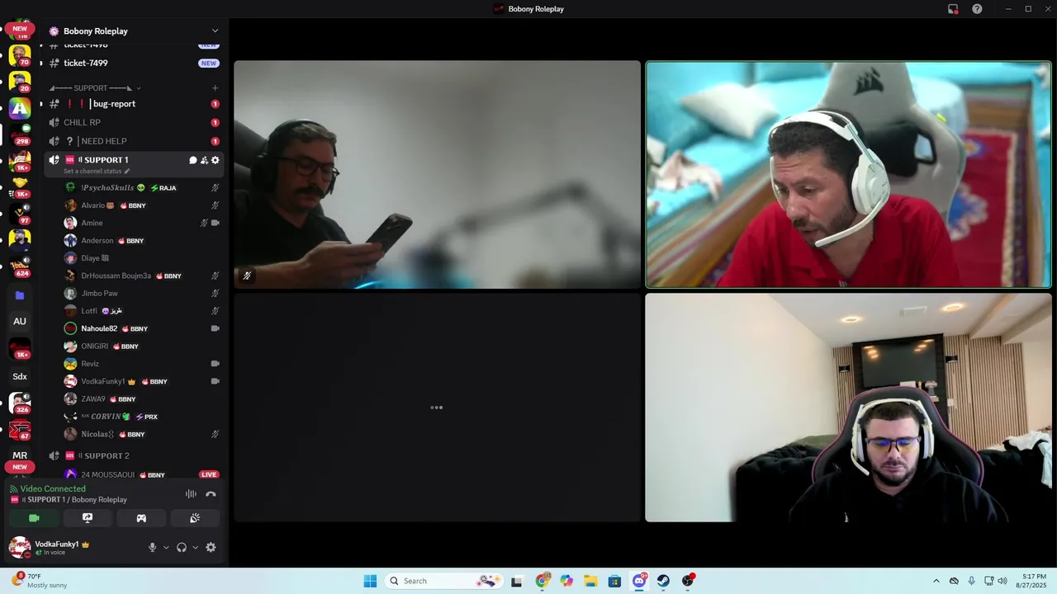
Task: Open server folder icon in server list
Action: point(20,295)
